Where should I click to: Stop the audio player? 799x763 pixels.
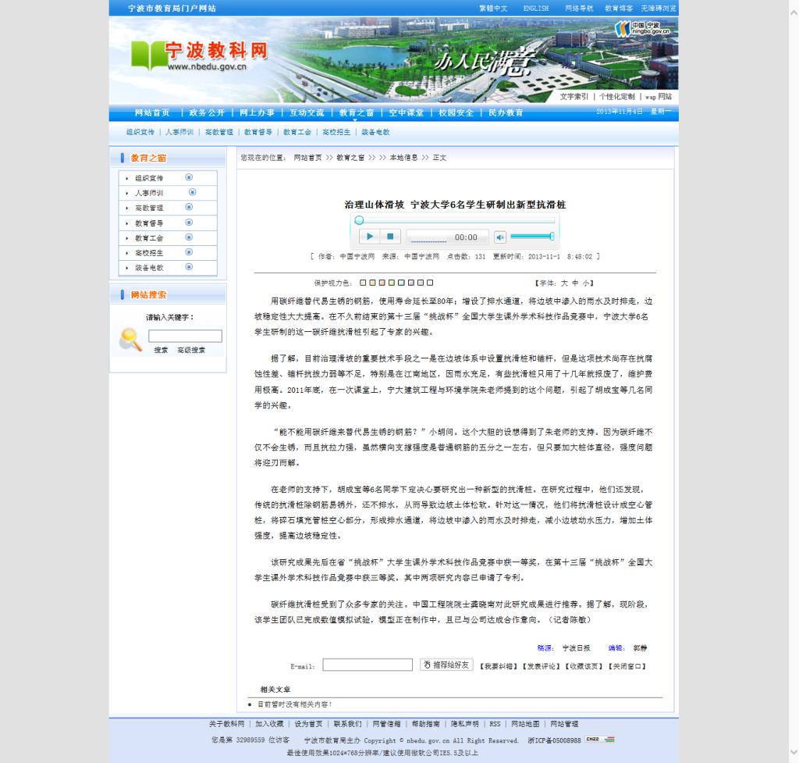click(391, 237)
